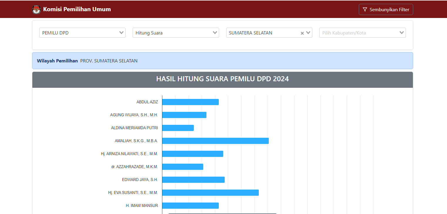Click the ALDINA MERIAMDA PUTRI vote bar
This screenshot has height=214, width=447.
tap(178, 128)
